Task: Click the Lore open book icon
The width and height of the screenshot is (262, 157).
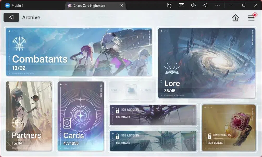Action: 172,68
